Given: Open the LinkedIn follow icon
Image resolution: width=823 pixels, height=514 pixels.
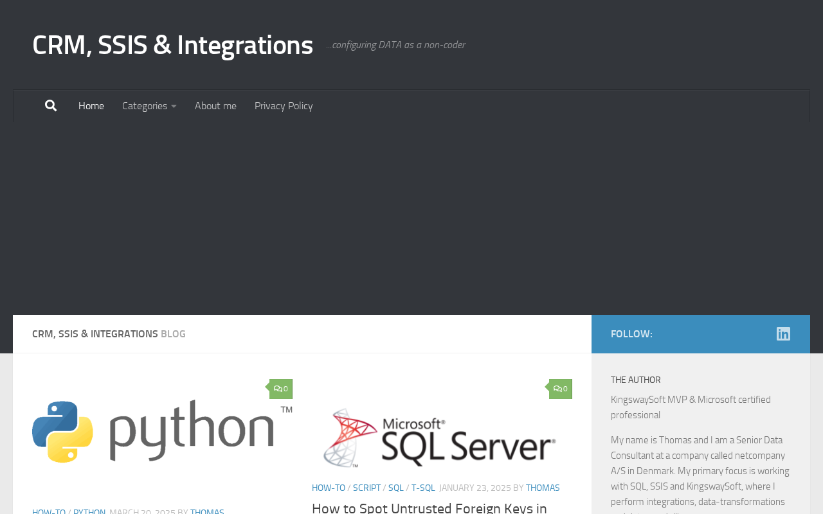Looking at the screenshot, I should 783,334.
